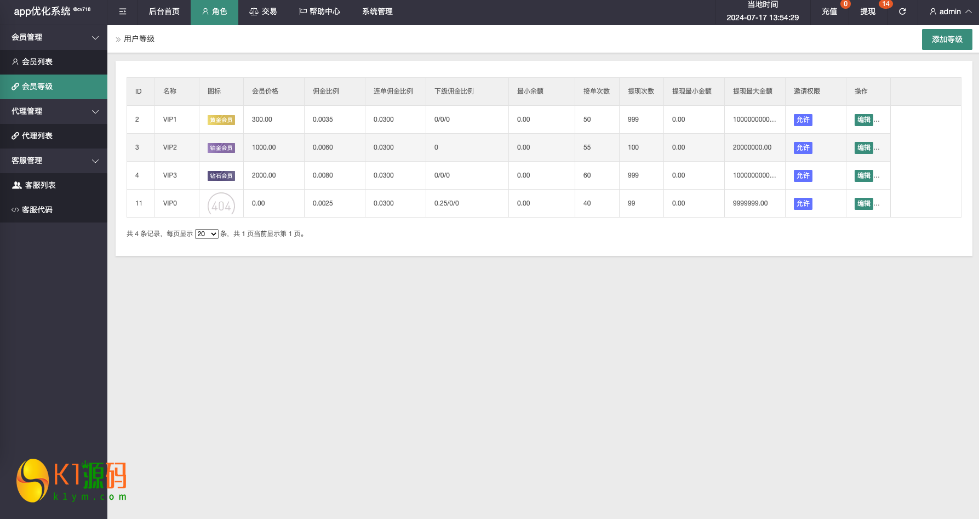The width and height of the screenshot is (979, 519).
Task: Click 编辑 for the VIP0 row
Action: pyautogui.click(x=864, y=204)
